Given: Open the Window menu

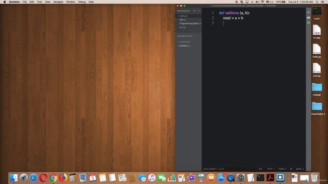Looking at the screenshot, I should click(x=71, y=2).
